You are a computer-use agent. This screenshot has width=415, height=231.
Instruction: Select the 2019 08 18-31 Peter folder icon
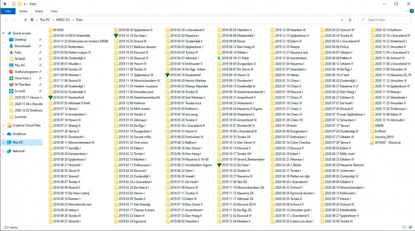point(219,58)
